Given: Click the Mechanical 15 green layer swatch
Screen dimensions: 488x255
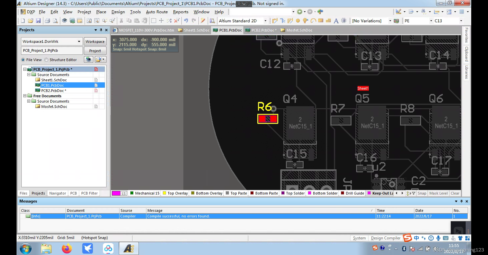Looking at the screenshot, I should [132, 193].
